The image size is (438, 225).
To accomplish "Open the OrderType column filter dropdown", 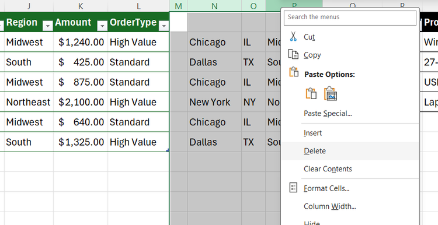I will 164,26.
